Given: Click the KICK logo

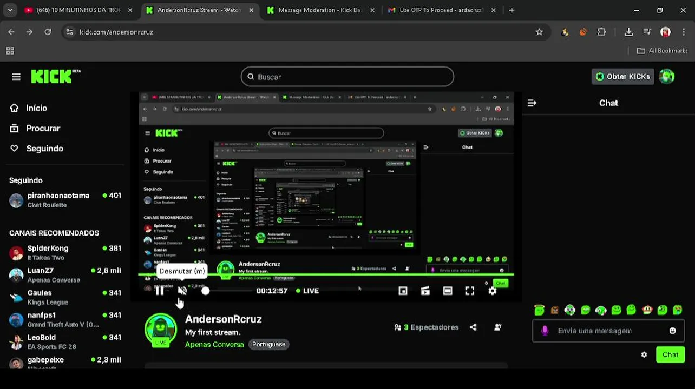Looking at the screenshot, I should (x=55, y=77).
